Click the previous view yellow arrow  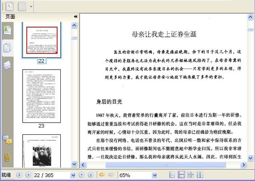coord(102,175)
